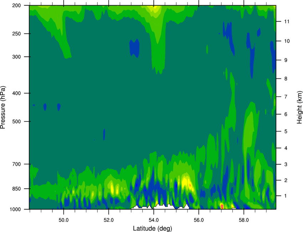Click the 1 km height tick label
Viewport: 303px width, 232px height.
point(286,196)
